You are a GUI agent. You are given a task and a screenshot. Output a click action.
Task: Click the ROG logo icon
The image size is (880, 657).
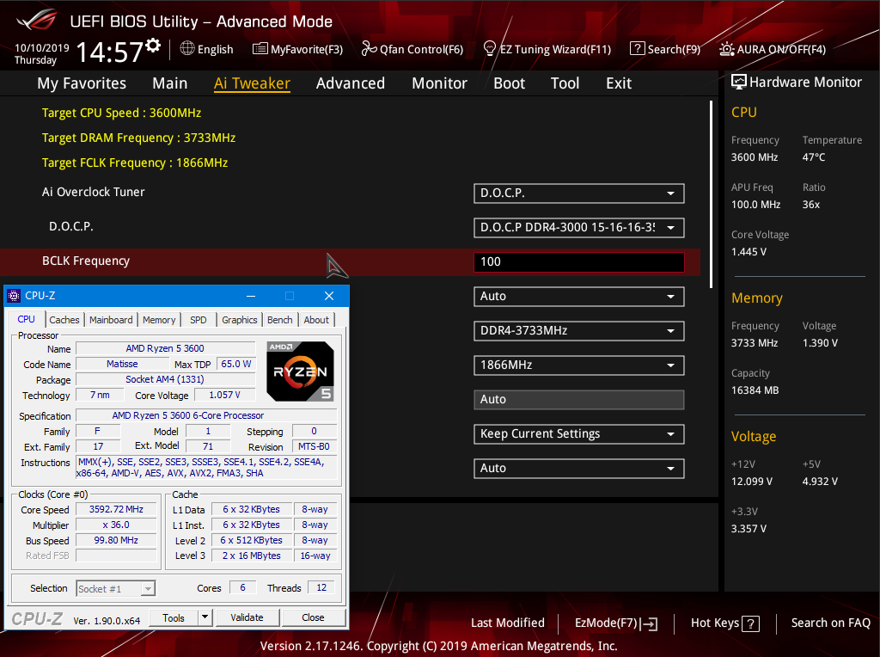click(36, 21)
